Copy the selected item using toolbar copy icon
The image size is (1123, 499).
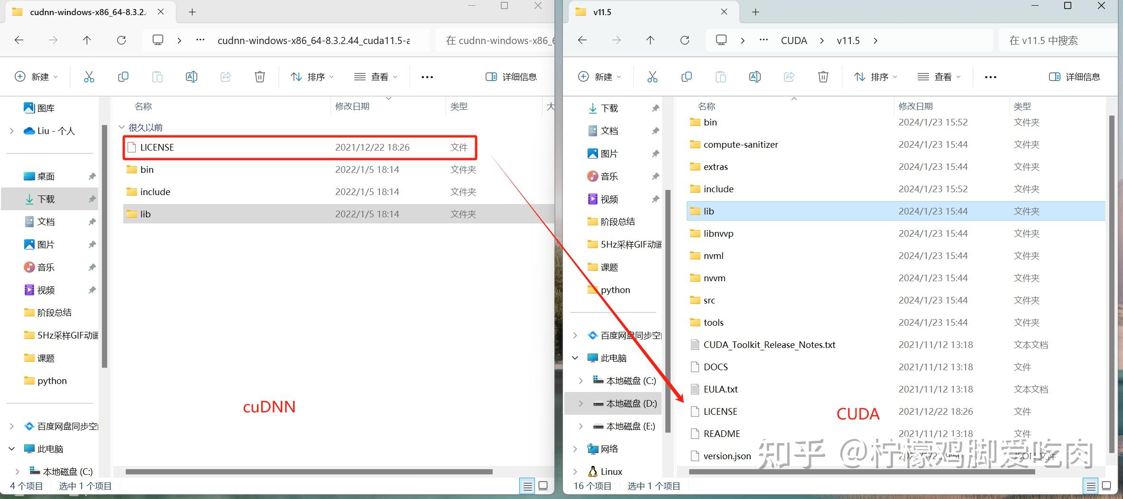(x=687, y=76)
